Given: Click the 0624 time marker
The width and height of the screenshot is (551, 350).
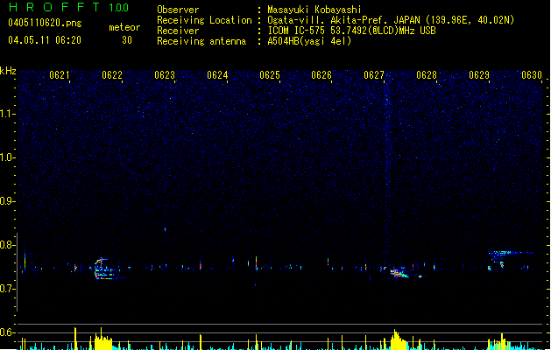Looking at the screenshot, I should [217, 75].
